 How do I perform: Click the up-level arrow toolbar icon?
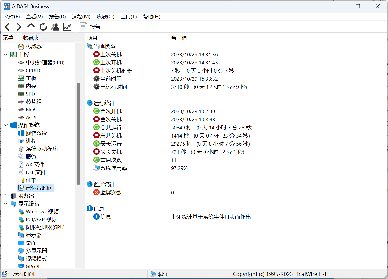pyautogui.click(x=31, y=26)
